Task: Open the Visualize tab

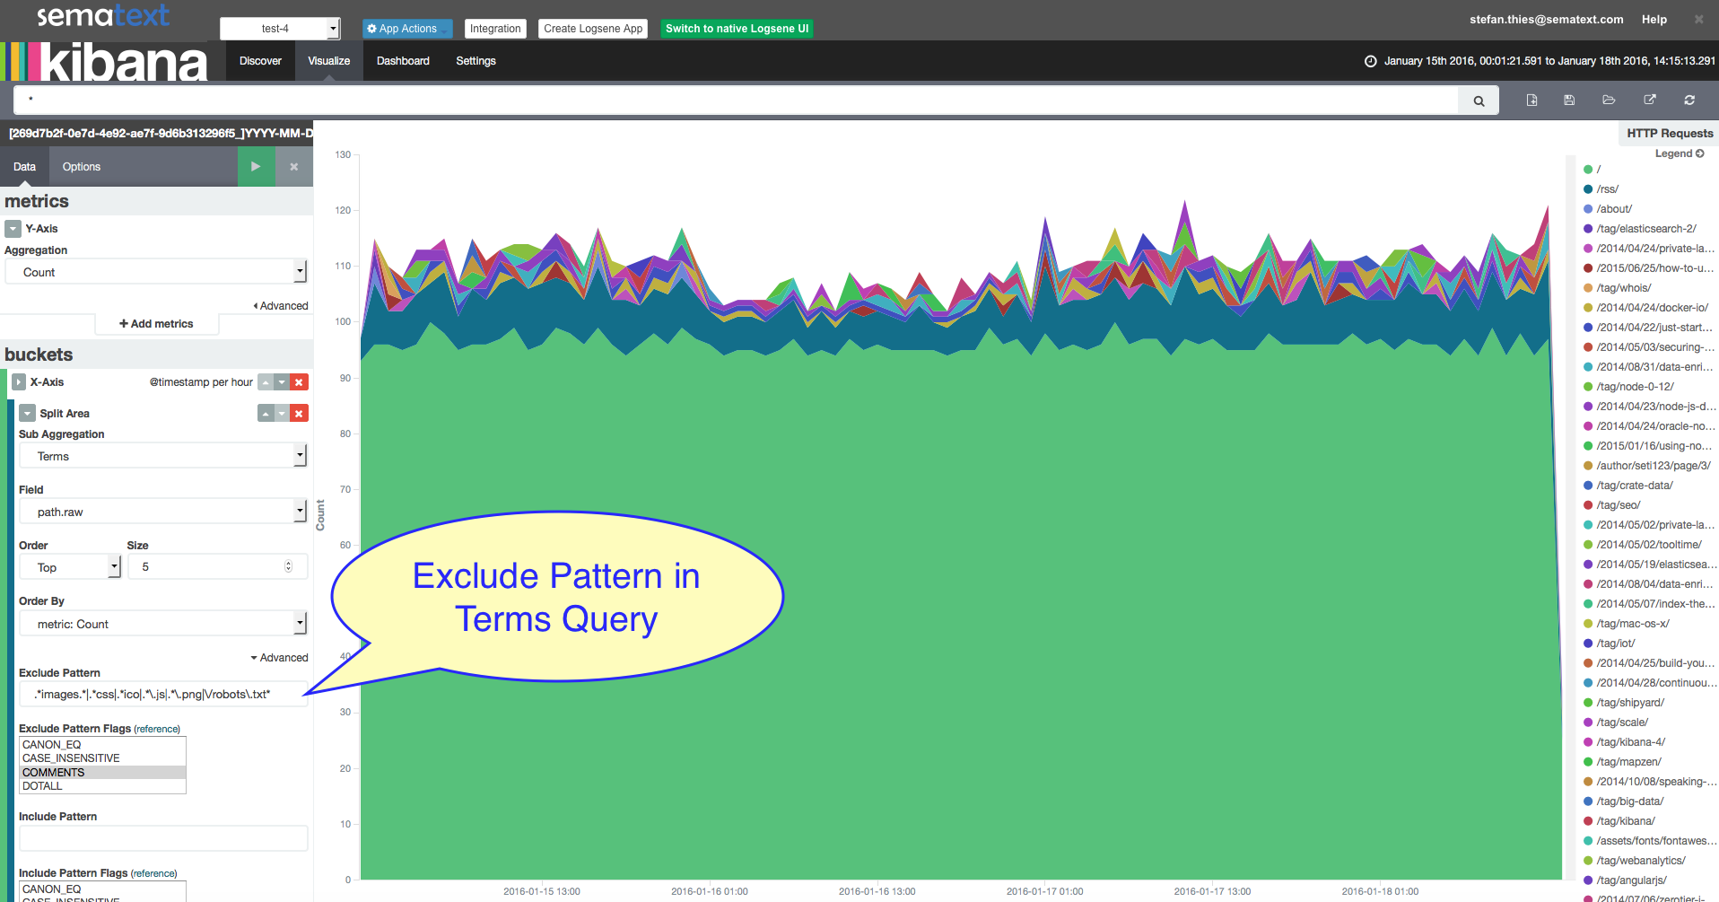Action: (329, 61)
